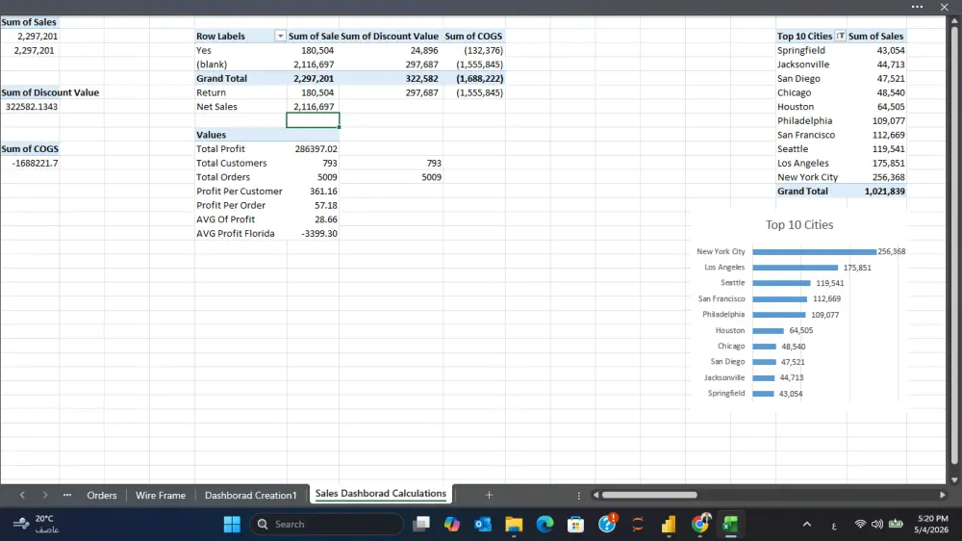Click the vertical scrollbar up arrow

[954, 21]
